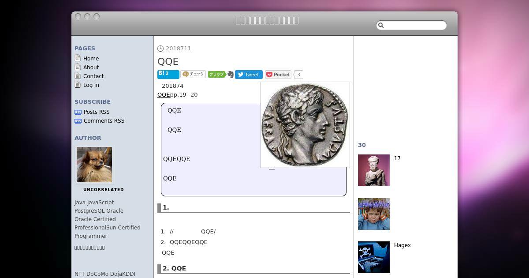Viewport: 529px width, 278px height.
Task: Click the section heading 2. QQE
Action: pos(174,268)
